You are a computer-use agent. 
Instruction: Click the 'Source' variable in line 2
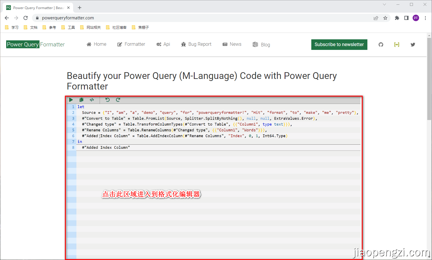(89, 113)
